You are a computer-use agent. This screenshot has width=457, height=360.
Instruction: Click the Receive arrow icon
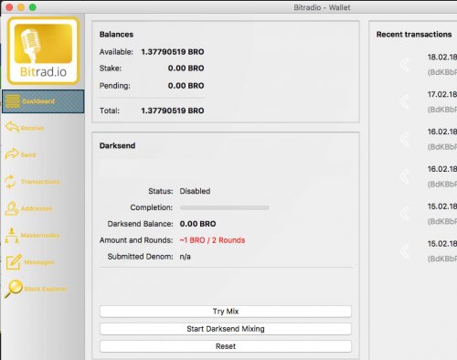point(12,127)
